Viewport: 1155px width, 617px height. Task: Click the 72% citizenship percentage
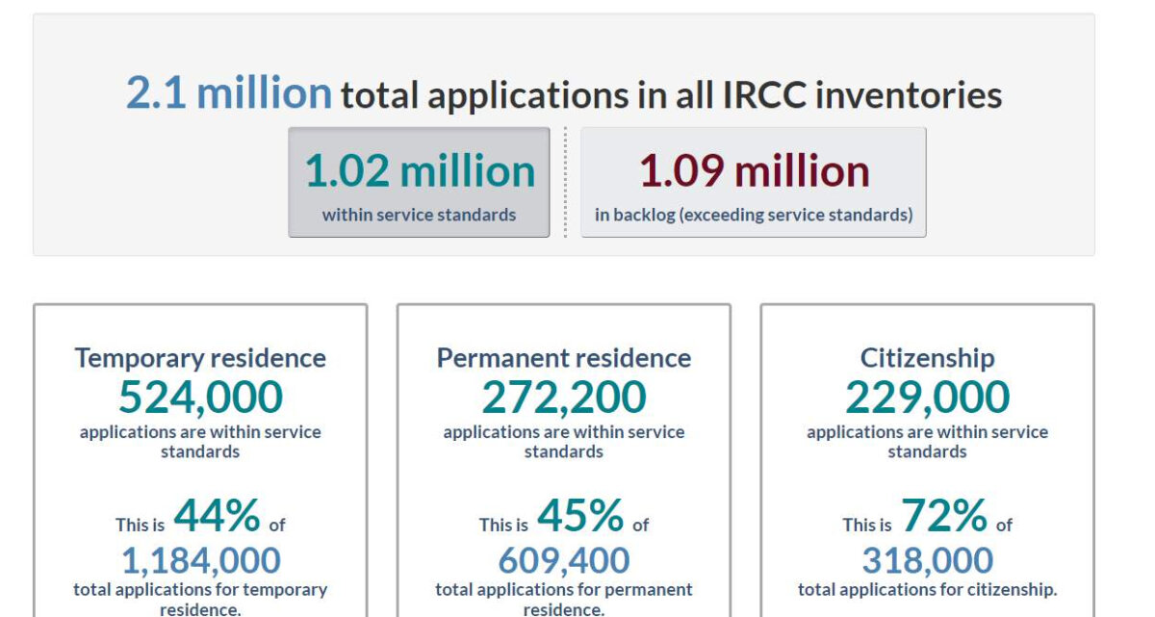pos(944,516)
